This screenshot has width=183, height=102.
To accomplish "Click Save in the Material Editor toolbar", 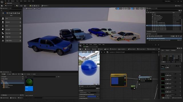I will [x=81, y=49].
